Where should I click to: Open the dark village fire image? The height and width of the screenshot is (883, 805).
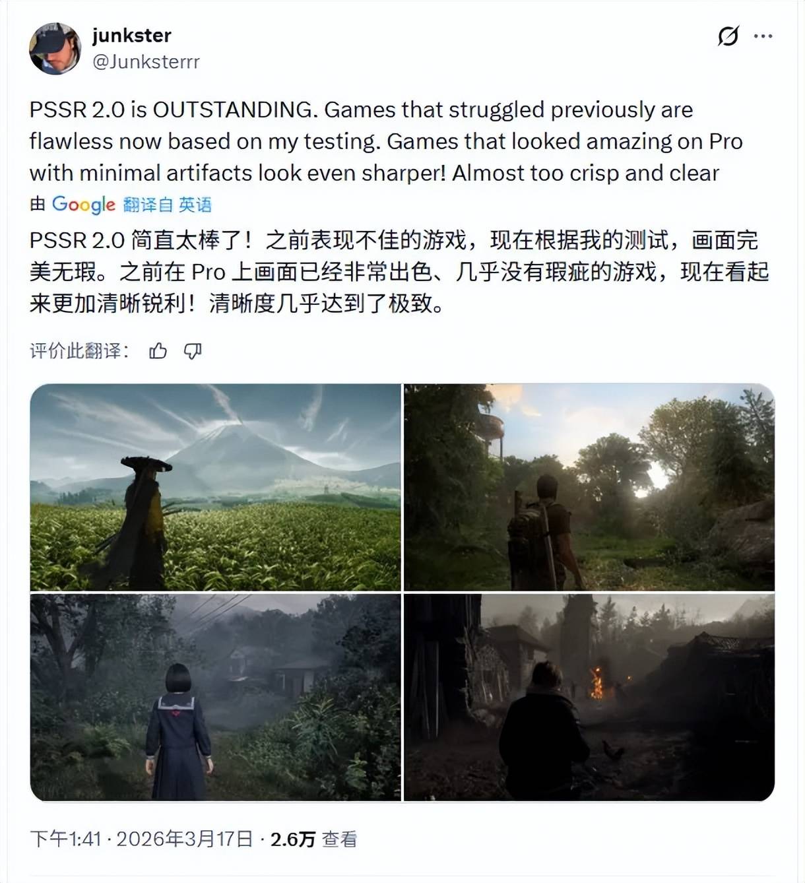(x=589, y=698)
